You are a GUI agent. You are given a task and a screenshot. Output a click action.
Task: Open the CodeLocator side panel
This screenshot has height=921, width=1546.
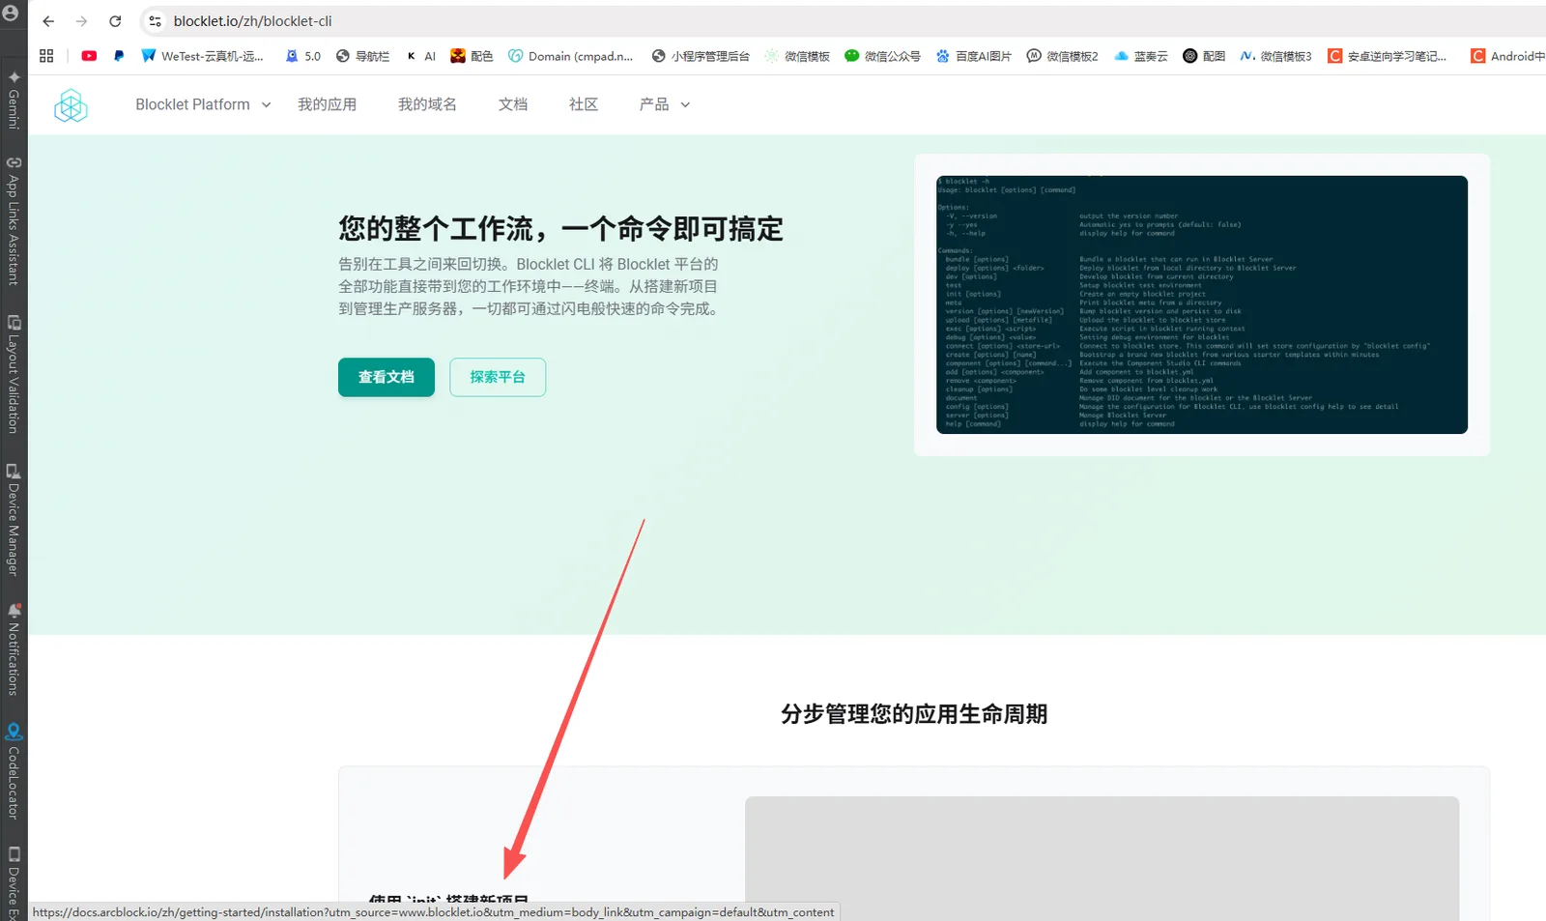point(14,771)
